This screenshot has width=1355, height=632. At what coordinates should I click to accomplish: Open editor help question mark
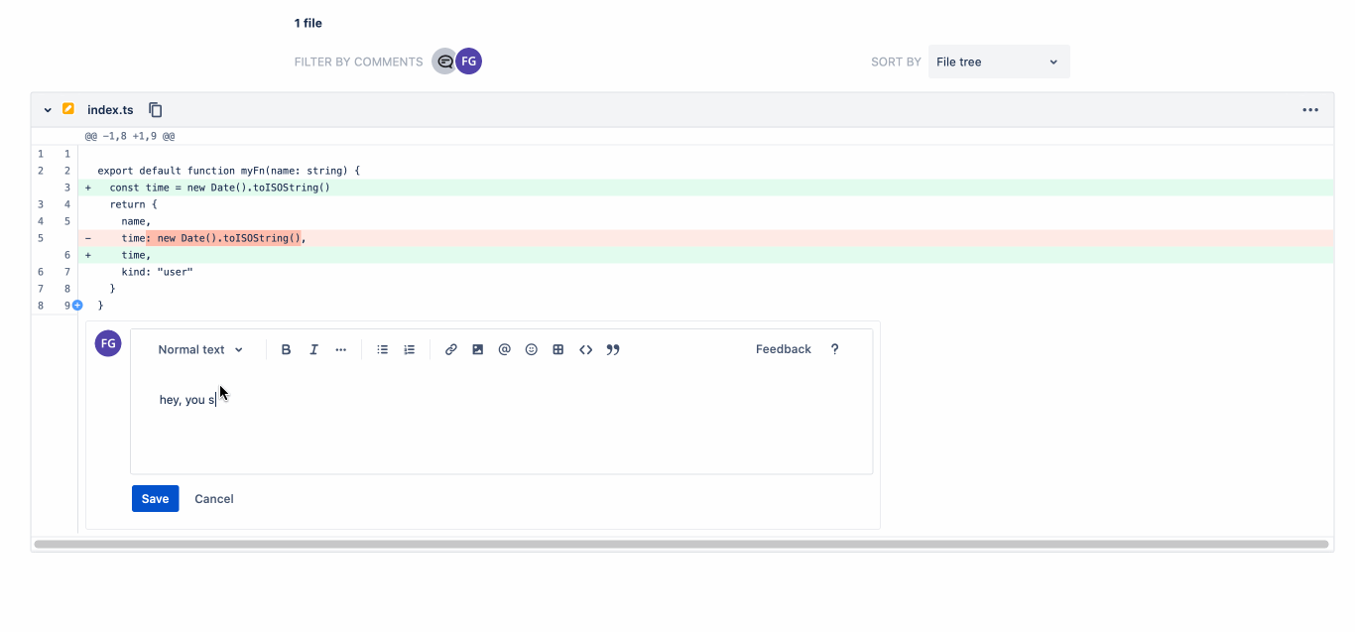(x=834, y=349)
